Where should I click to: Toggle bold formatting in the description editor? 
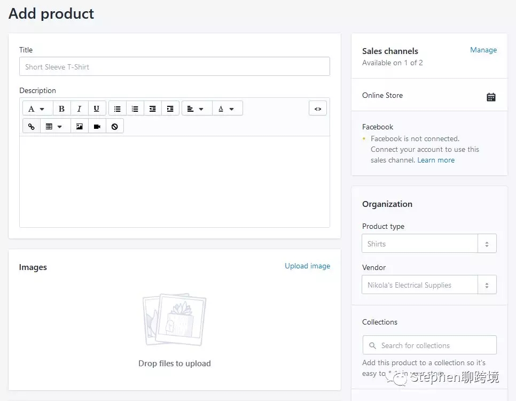61,108
